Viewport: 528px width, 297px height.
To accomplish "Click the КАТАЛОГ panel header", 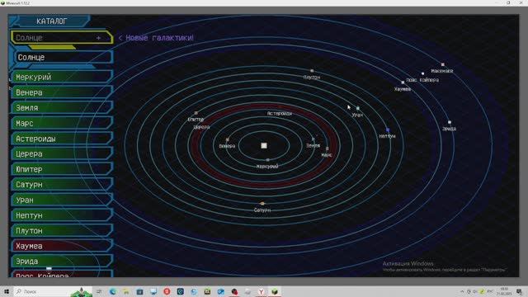I will coord(51,21).
